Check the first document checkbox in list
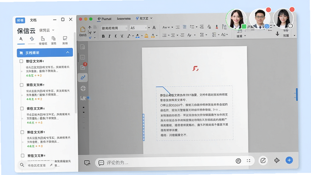 tap(21, 61)
